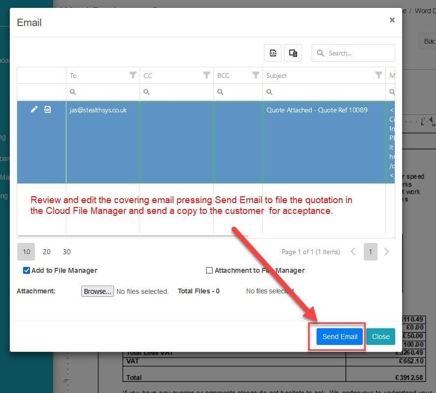Enable Attachment to File Manager checkbox

click(x=209, y=270)
